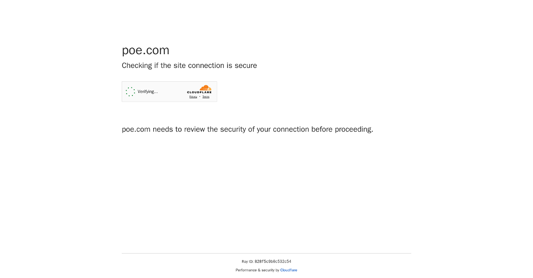Click the dot separator between Privacy and Terms
533x278 pixels.
click(199, 97)
